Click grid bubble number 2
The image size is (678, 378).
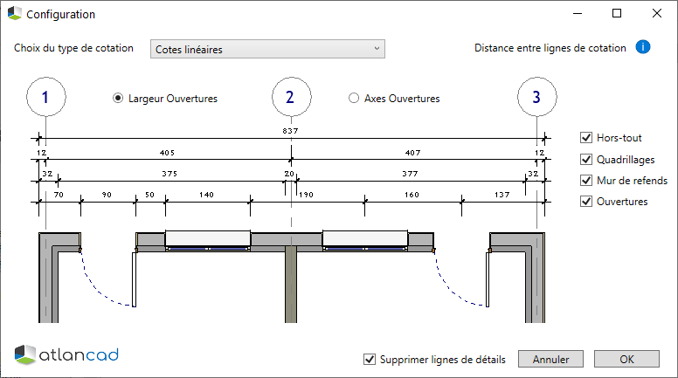click(292, 97)
